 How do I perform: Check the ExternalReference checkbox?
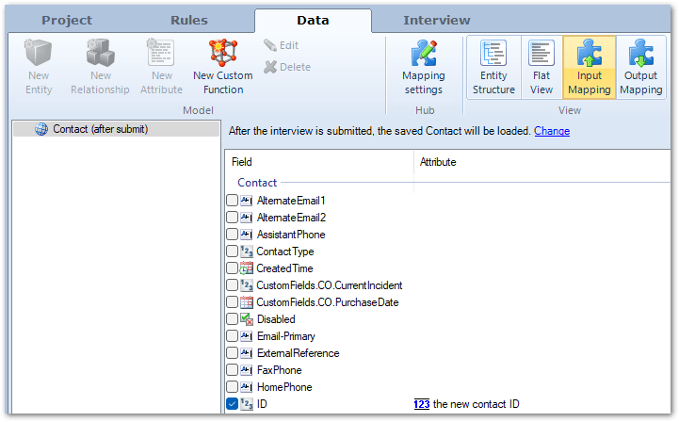(232, 352)
